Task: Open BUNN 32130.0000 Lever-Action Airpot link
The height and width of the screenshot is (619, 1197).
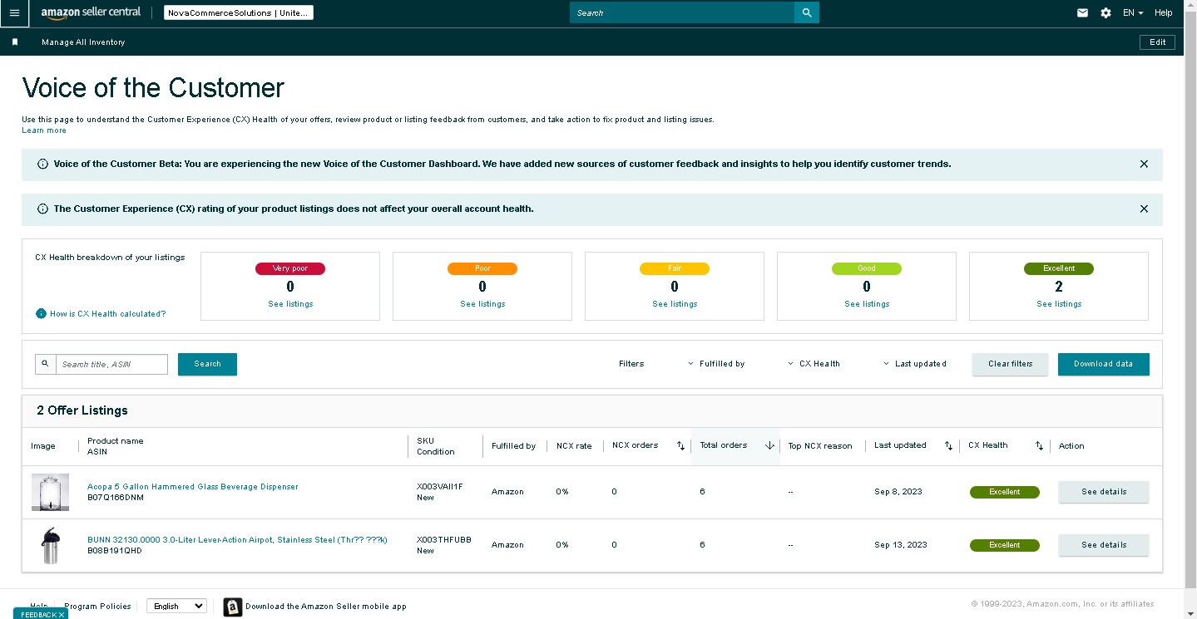Action: coord(237,540)
